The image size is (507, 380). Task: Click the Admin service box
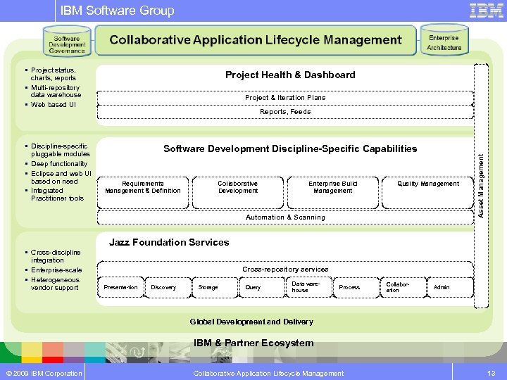pos(451,287)
